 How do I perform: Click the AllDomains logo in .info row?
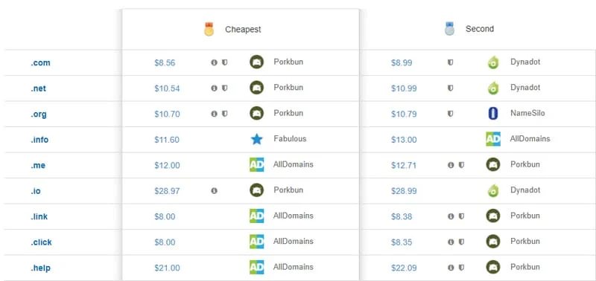(x=493, y=139)
